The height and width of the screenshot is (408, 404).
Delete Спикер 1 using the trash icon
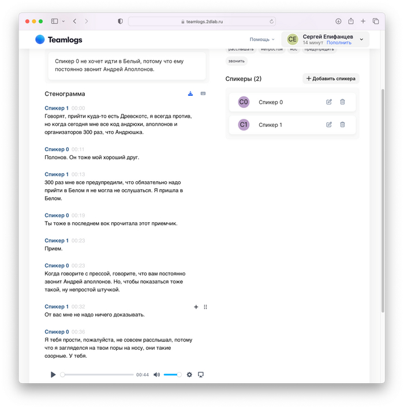pyautogui.click(x=342, y=125)
